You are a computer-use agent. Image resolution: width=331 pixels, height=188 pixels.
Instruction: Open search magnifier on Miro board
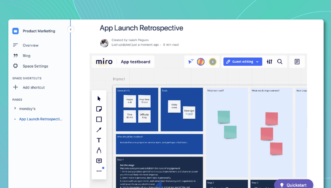point(280,62)
